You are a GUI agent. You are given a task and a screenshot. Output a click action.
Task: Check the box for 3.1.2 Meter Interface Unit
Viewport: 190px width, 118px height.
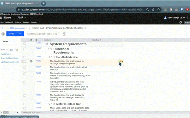coord(25,104)
